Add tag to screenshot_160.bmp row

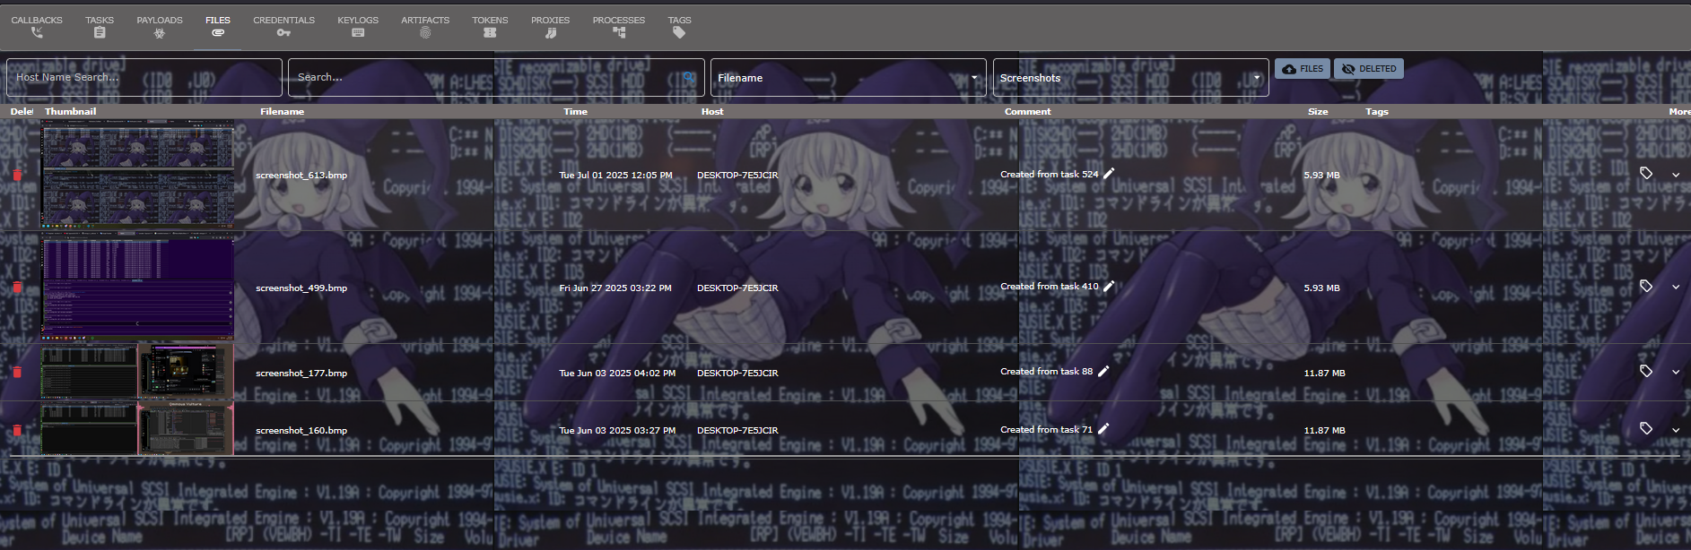coord(1646,429)
